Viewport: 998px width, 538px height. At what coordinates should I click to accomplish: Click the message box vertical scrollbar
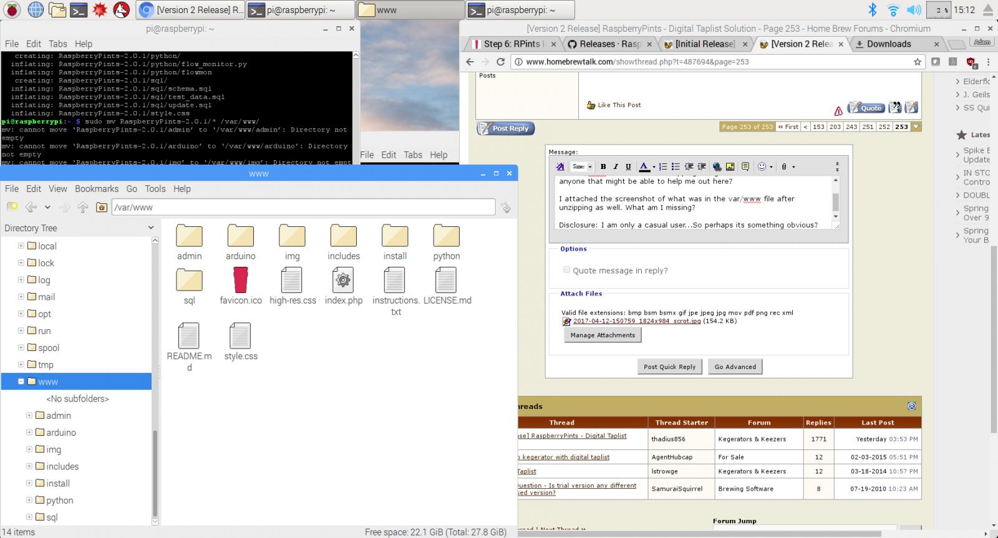(836, 201)
